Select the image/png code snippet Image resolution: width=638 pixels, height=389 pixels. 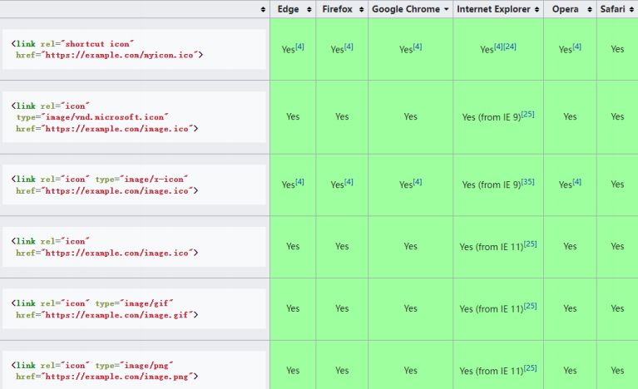[x=134, y=371]
